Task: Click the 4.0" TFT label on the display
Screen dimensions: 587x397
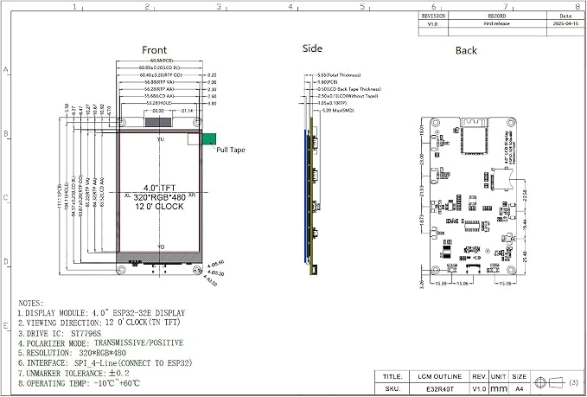Action: pos(159,188)
